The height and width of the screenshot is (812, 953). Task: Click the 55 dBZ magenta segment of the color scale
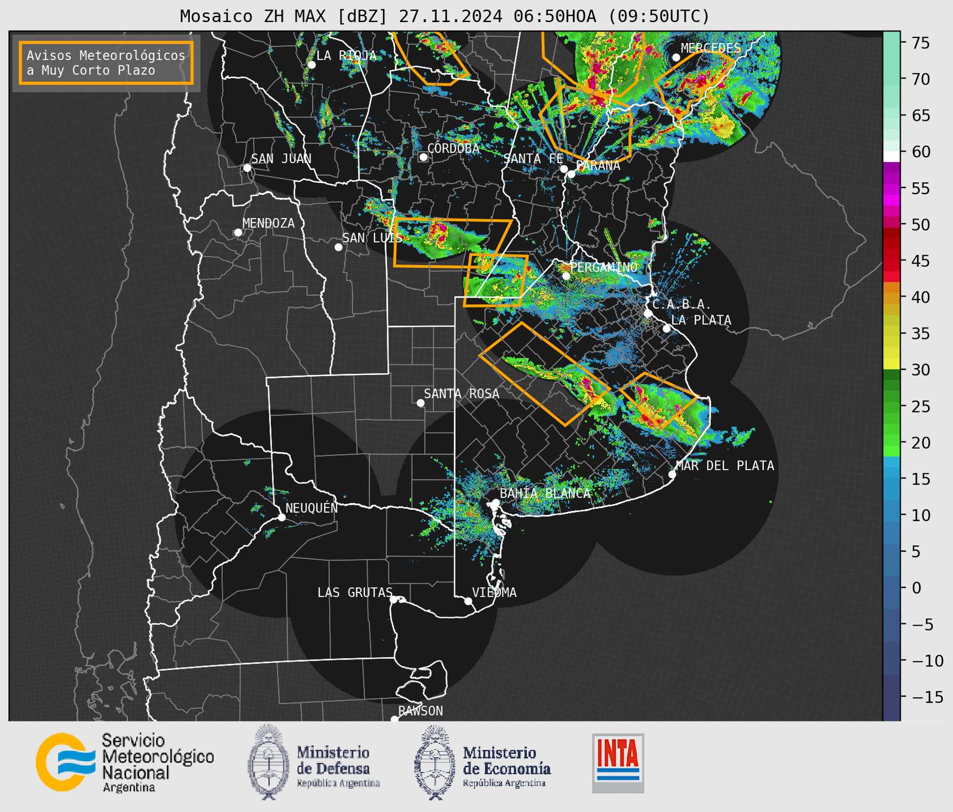891,189
